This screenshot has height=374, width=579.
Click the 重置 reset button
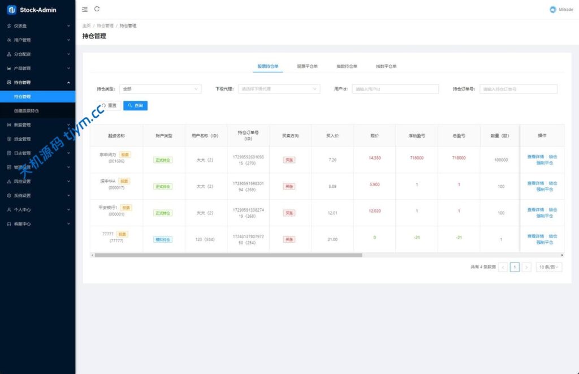click(109, 106)
